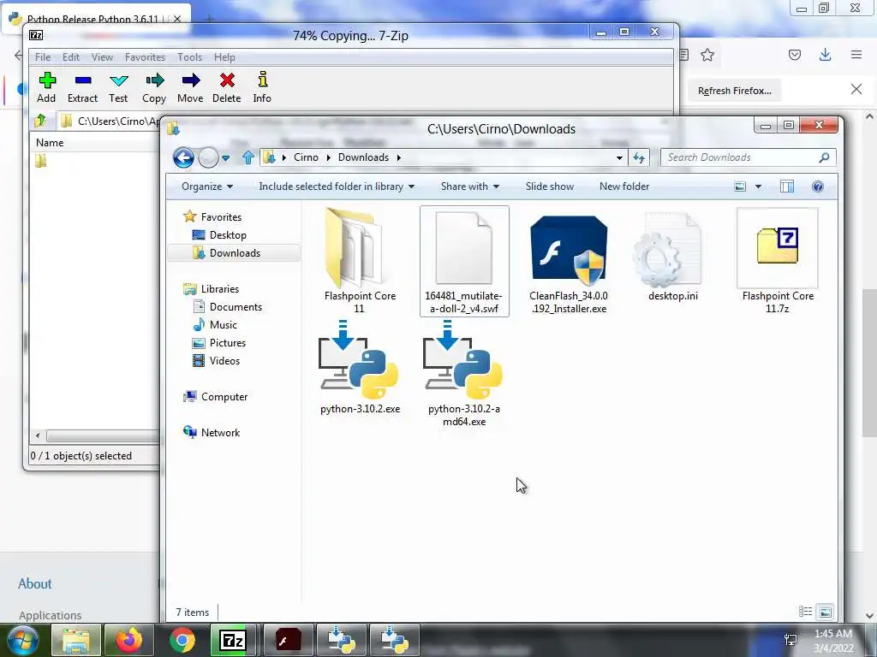Select python-3.10.2-amd64.exe installer
Image resolution: width=877 pixels, height=657 pixels.
pyautogui.click(x=464, y=373)
